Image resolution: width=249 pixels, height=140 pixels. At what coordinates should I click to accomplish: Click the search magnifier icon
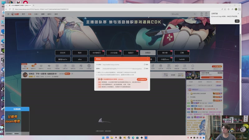[x=195, y=14]
